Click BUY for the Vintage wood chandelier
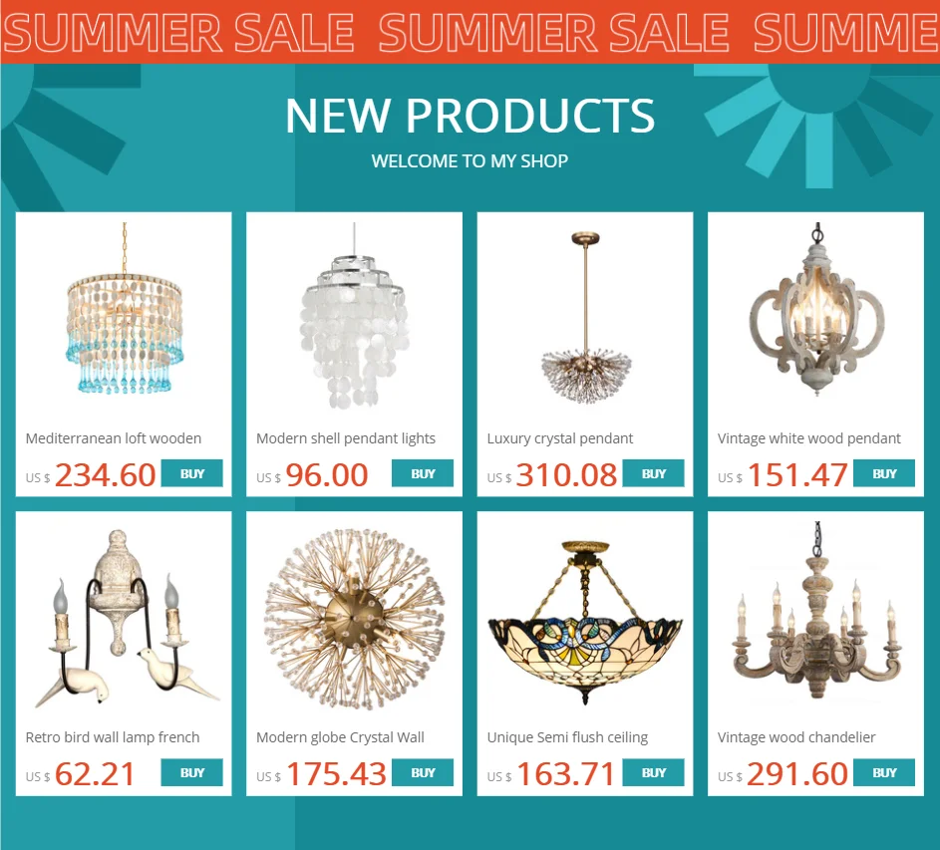 [x=884, y=772]
